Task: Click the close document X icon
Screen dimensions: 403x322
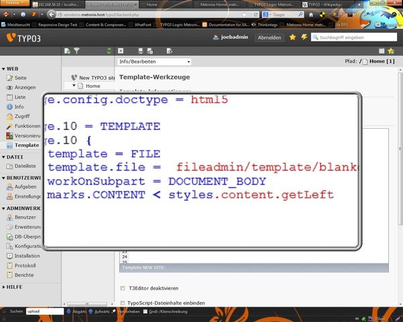Action: 120,51
